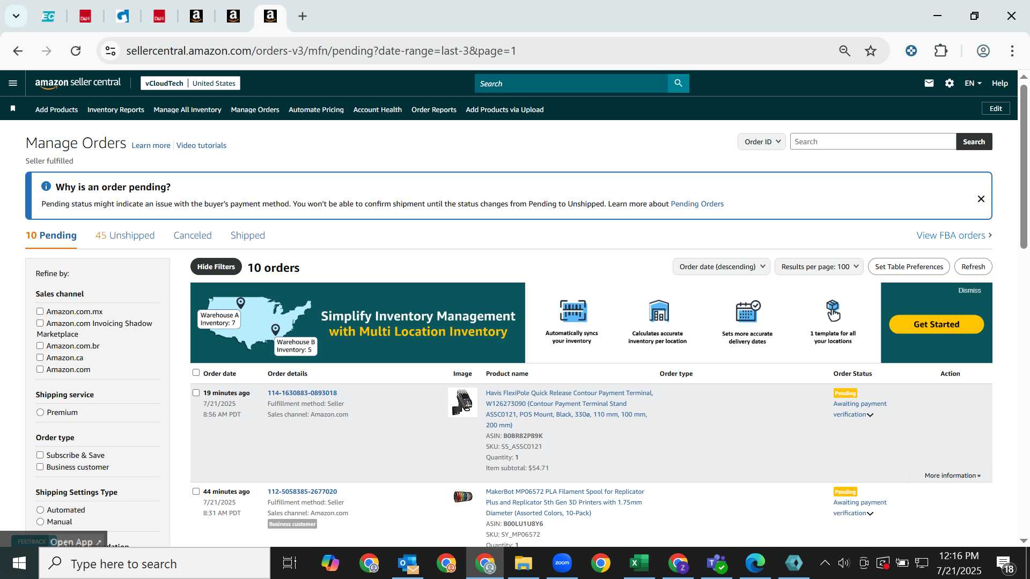
Task: Open Account Health in the nav bar
Action: point(377,109)
